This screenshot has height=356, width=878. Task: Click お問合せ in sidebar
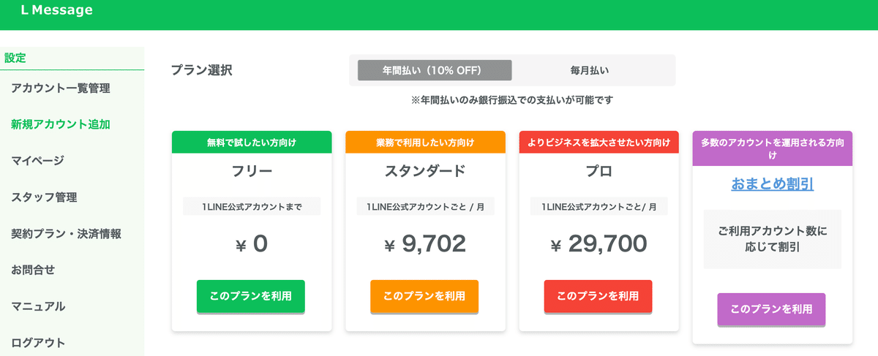(x=33, y=270)
